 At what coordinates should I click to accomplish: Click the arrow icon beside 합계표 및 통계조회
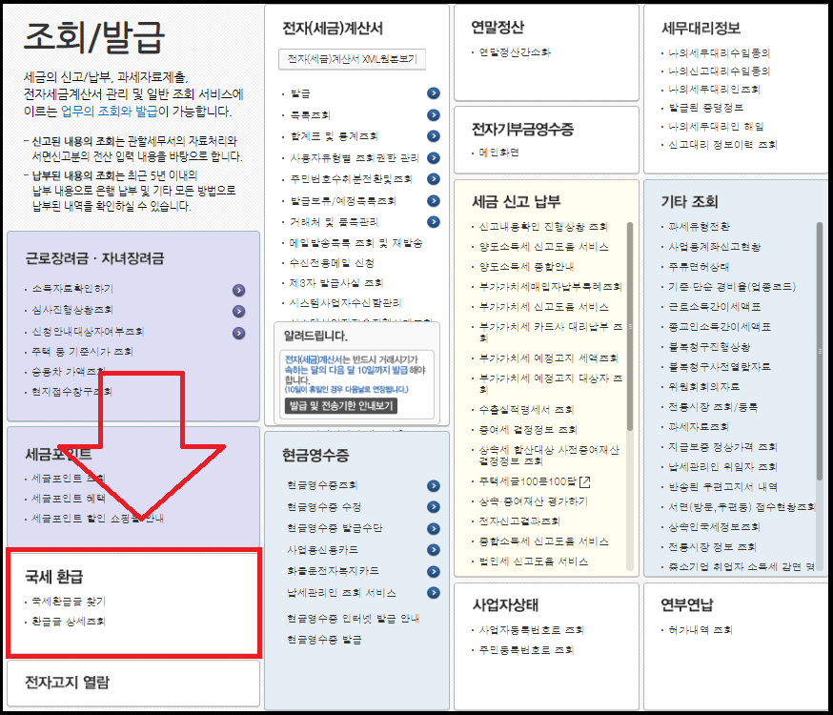click(x=434, y=136)
